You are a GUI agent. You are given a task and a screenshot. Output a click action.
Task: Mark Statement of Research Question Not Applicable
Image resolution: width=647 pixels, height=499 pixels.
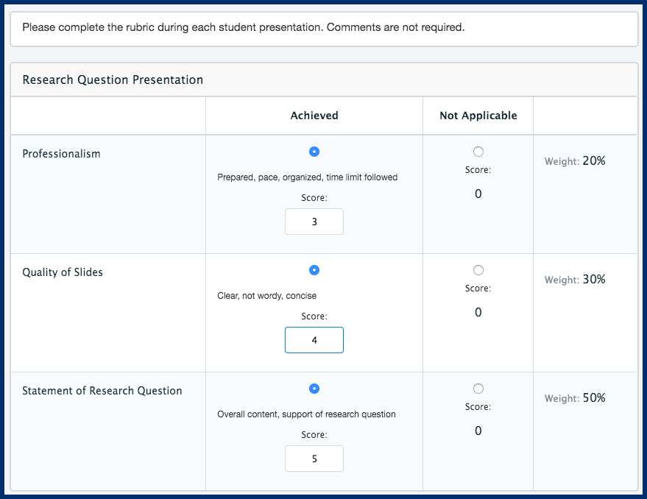[x=478, y=389]
